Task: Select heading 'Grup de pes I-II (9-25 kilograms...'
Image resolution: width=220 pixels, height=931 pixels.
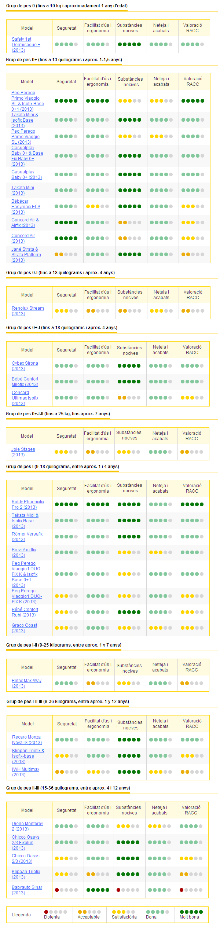Action: (64, 645)
